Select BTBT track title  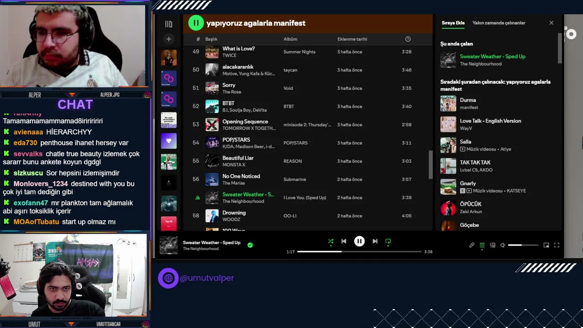pos(228,103)
